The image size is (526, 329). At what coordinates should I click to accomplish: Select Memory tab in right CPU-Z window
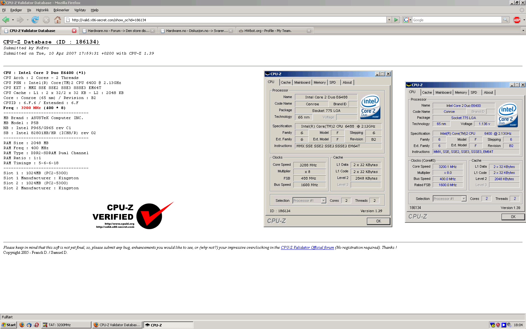pyautogui.click(x=461, y=92)
